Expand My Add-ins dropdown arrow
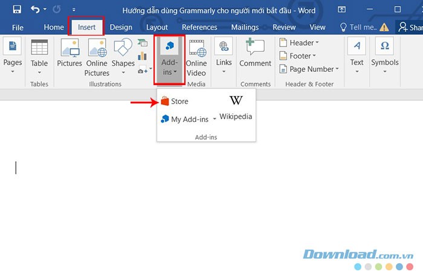 point(215,119)
